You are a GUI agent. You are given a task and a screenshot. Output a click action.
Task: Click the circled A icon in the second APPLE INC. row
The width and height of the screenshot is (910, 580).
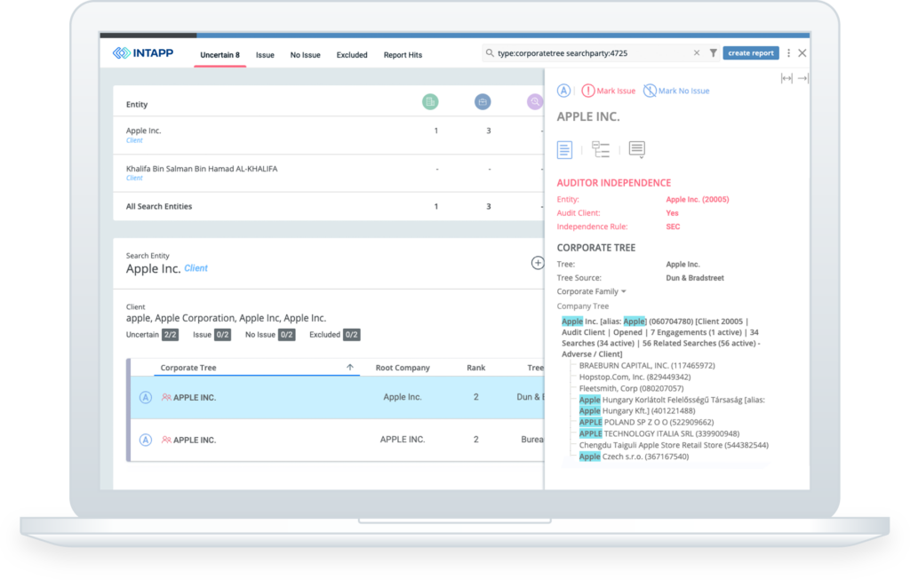click(146, 440)
